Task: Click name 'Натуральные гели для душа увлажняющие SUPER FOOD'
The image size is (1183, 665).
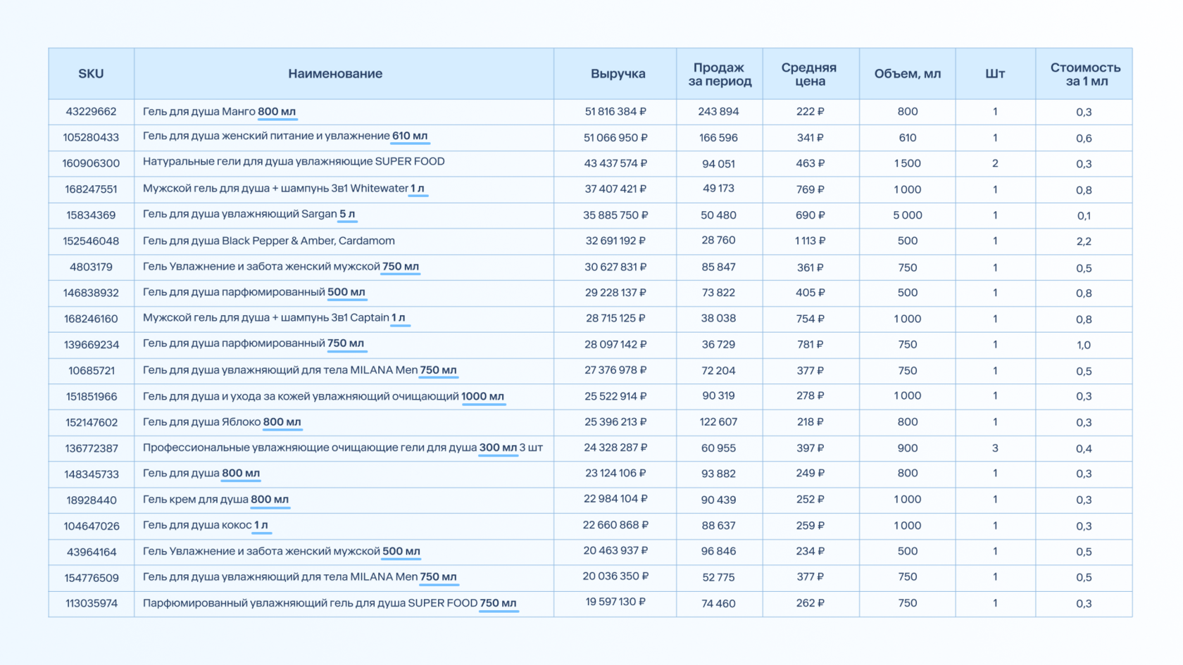Action: click(x=294, y=162)
